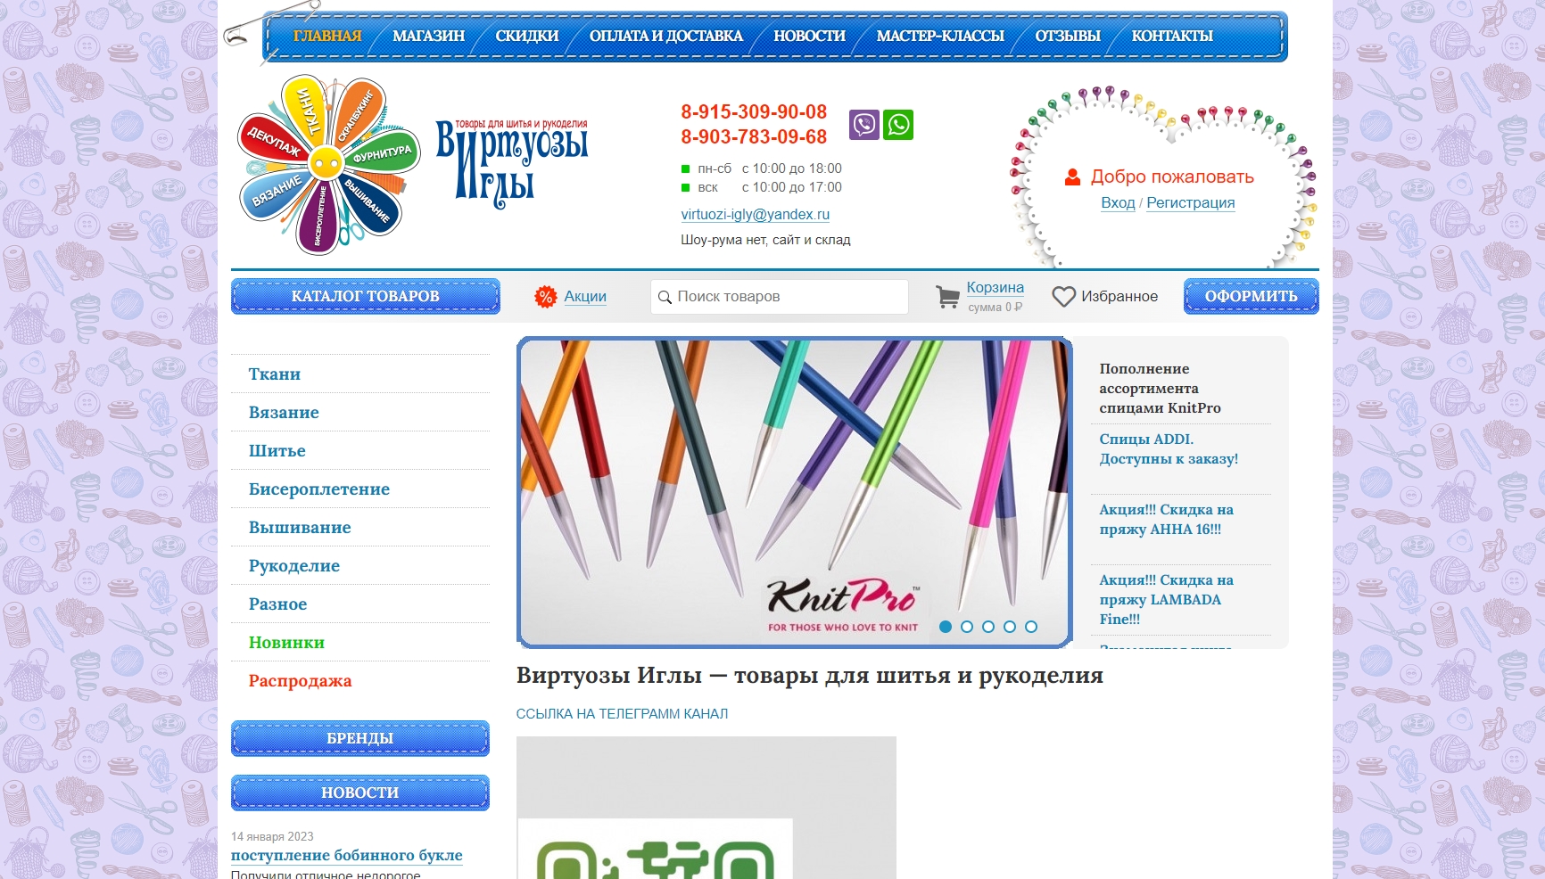
Task: Click phone number 8-903-783-09-68
Action: [754, 137]
